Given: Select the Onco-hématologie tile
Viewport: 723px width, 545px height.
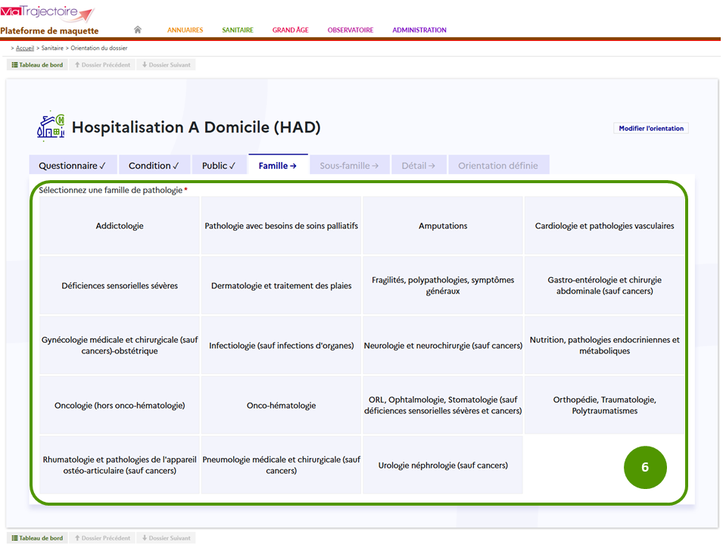Looking at the screenshot, I should click(282, 405).
